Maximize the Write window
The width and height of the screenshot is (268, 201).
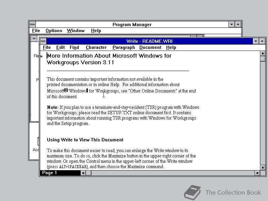(x=262, y=41)
